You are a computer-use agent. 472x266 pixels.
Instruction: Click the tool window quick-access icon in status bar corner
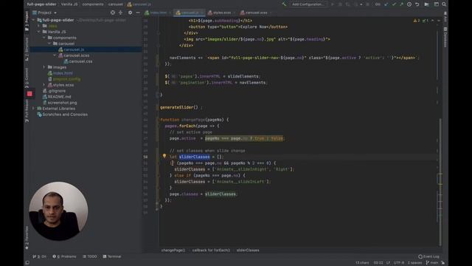click(x=27, y=263)
